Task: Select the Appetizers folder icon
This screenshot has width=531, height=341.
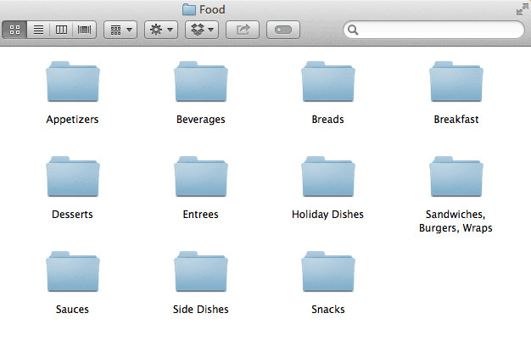Action: (73, 81)
